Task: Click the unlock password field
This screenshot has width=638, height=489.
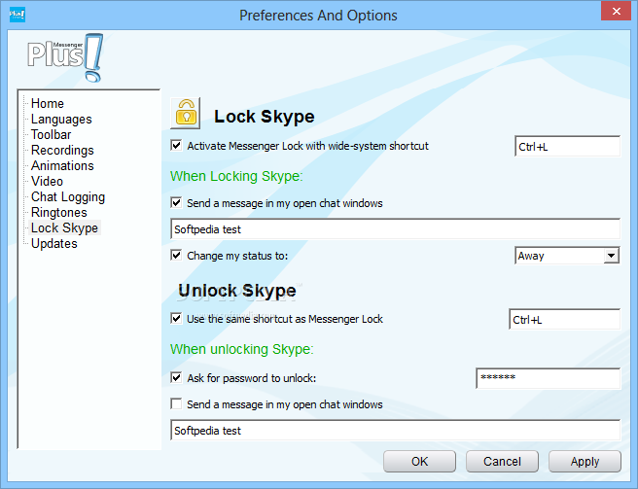Action: [x=549, y=378]
